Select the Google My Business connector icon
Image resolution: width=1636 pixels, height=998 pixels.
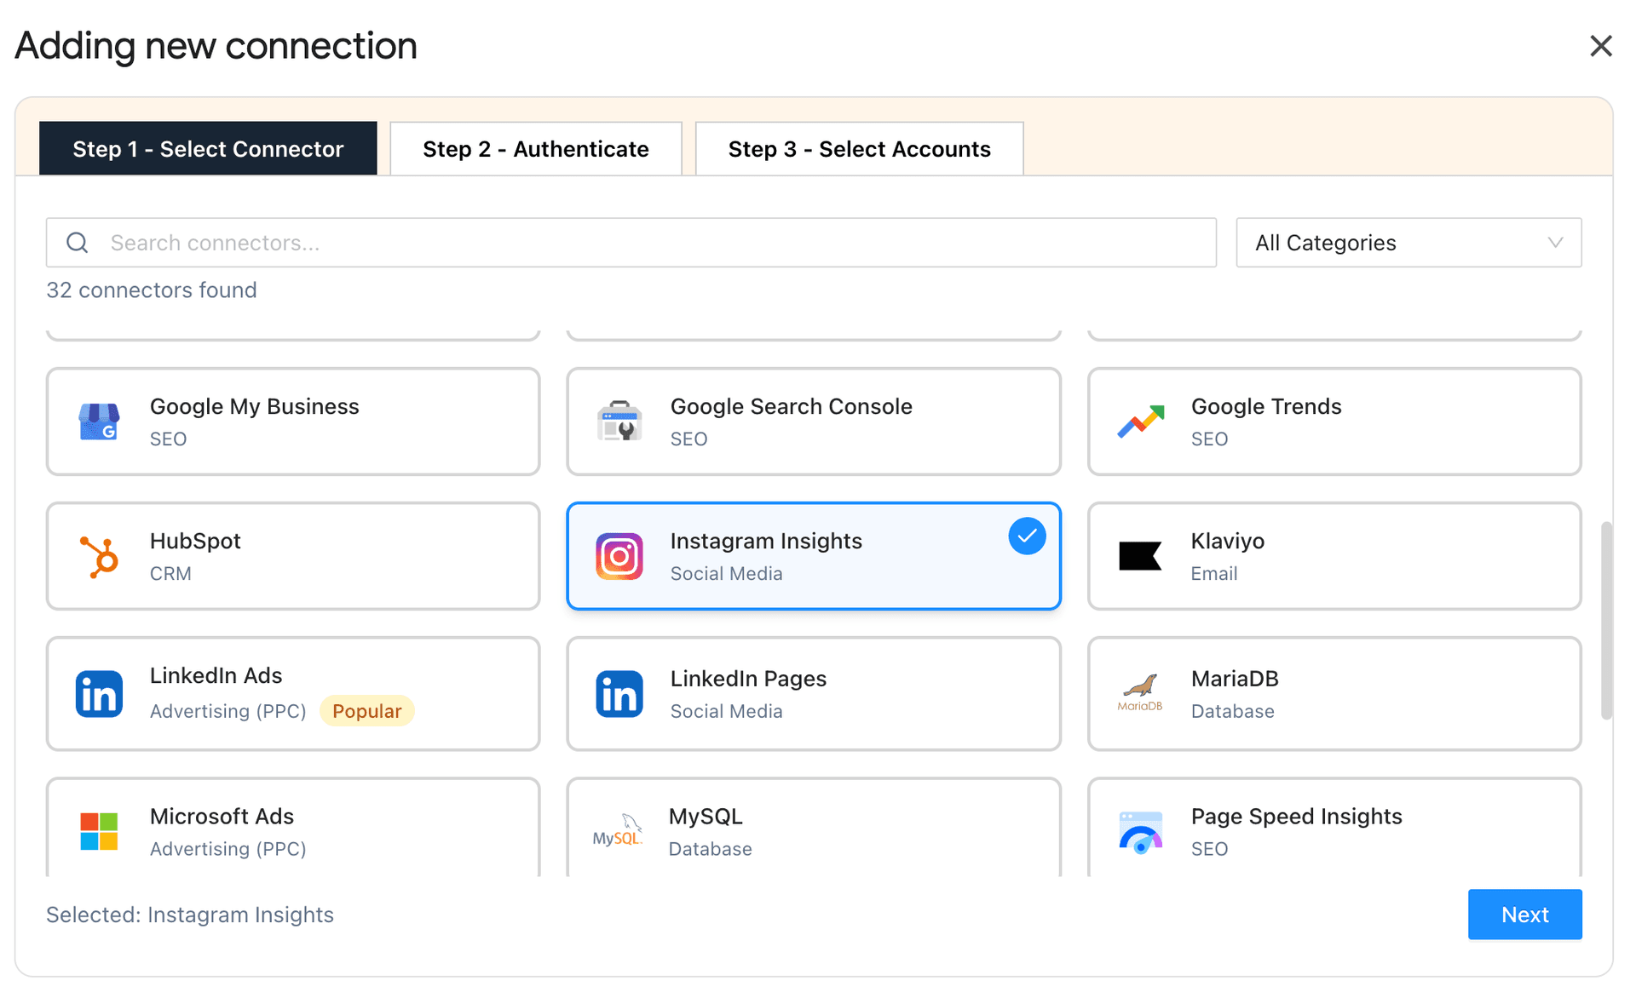99,422
